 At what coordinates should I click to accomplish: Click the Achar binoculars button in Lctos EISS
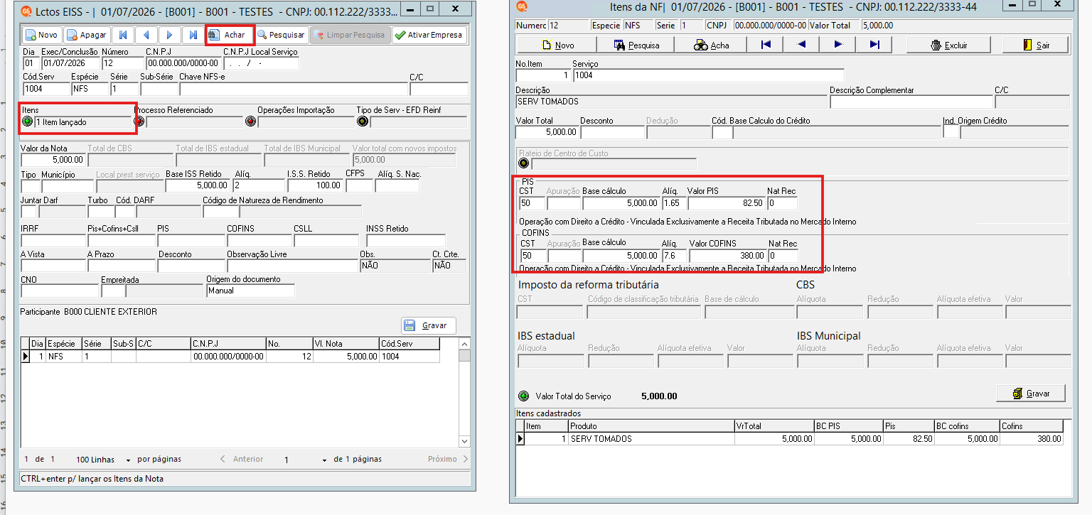tap(229, 35)
